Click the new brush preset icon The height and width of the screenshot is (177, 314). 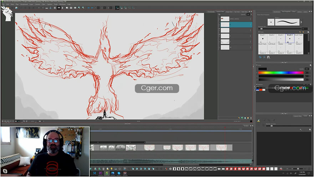tap(300, 32)
